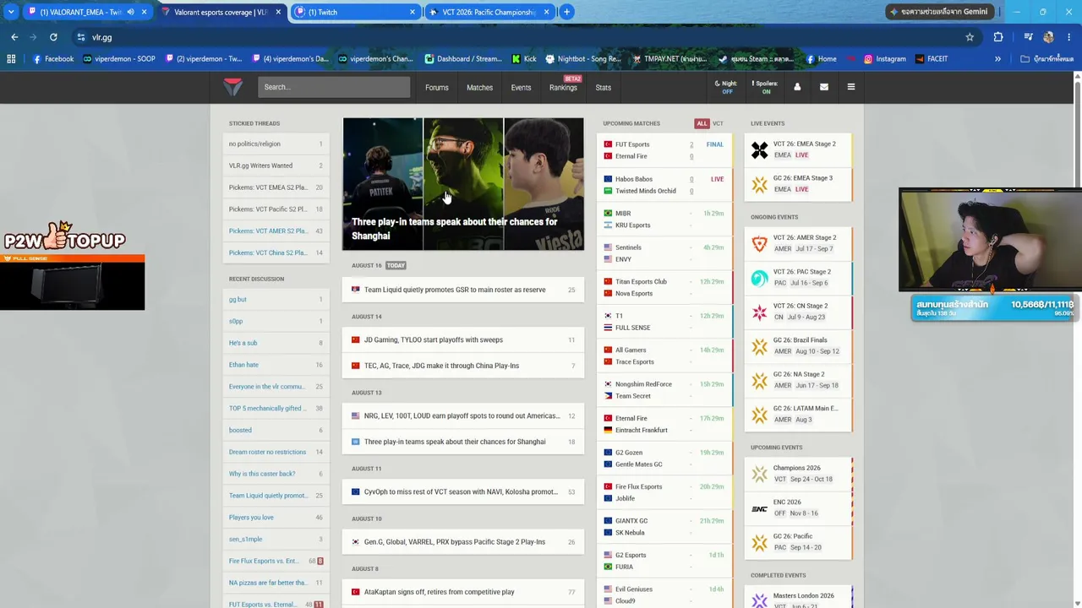Open VCT 26: CN Stage 2 event logo
The image size is (1082, 608).
[760, 312]
